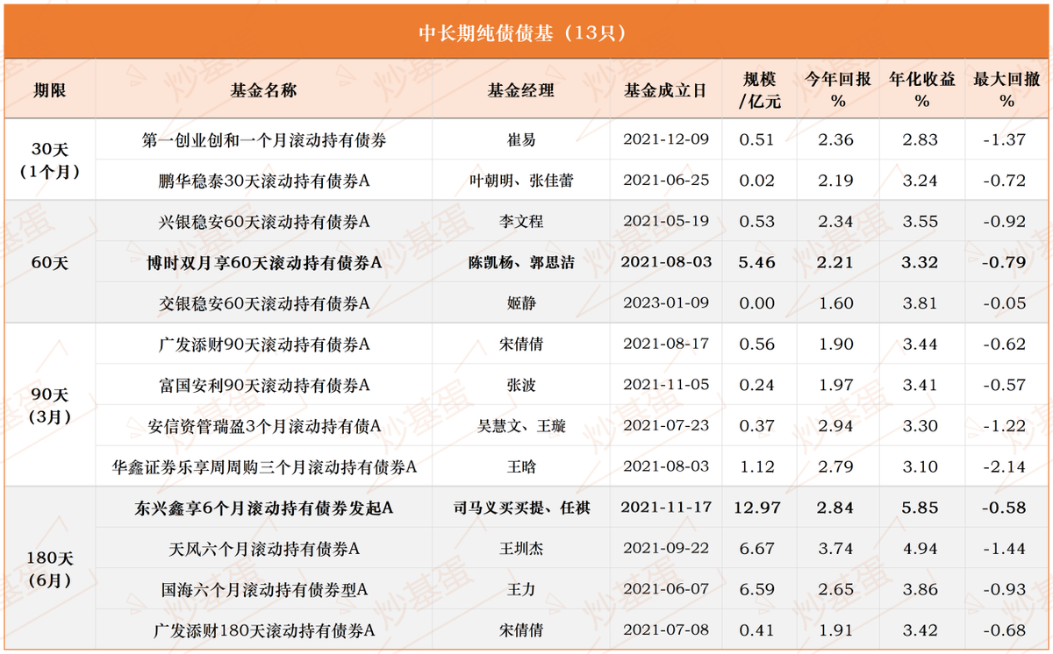The height and width of the screenshot is (654, 1053).
Task: Click inception date 2021-11-17
Action: 665,508
